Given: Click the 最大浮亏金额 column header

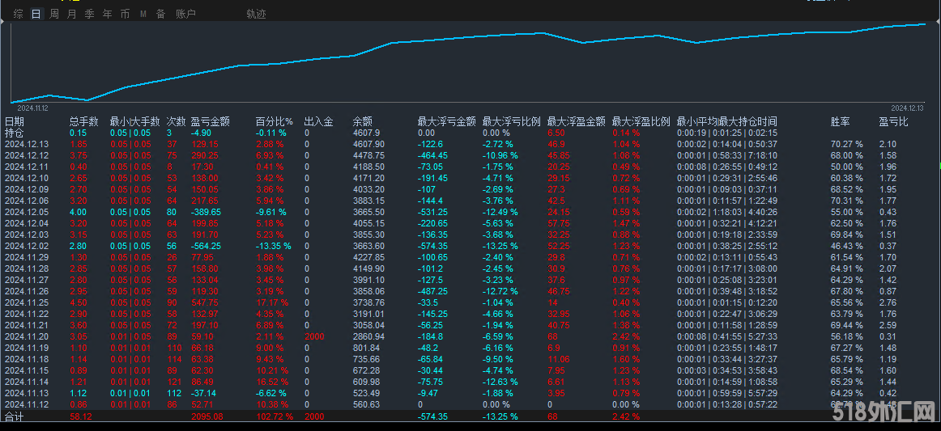Looking at the screenshot, I should coord(446,121).
